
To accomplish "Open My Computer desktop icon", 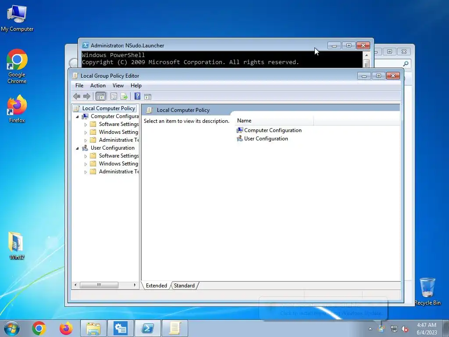I will coord(17,18).
